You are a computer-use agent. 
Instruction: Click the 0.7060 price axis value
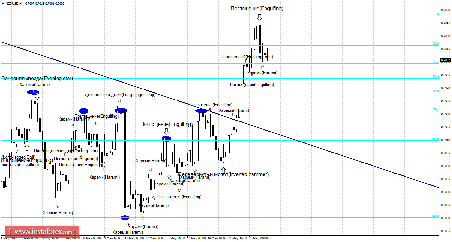(446, 10)
